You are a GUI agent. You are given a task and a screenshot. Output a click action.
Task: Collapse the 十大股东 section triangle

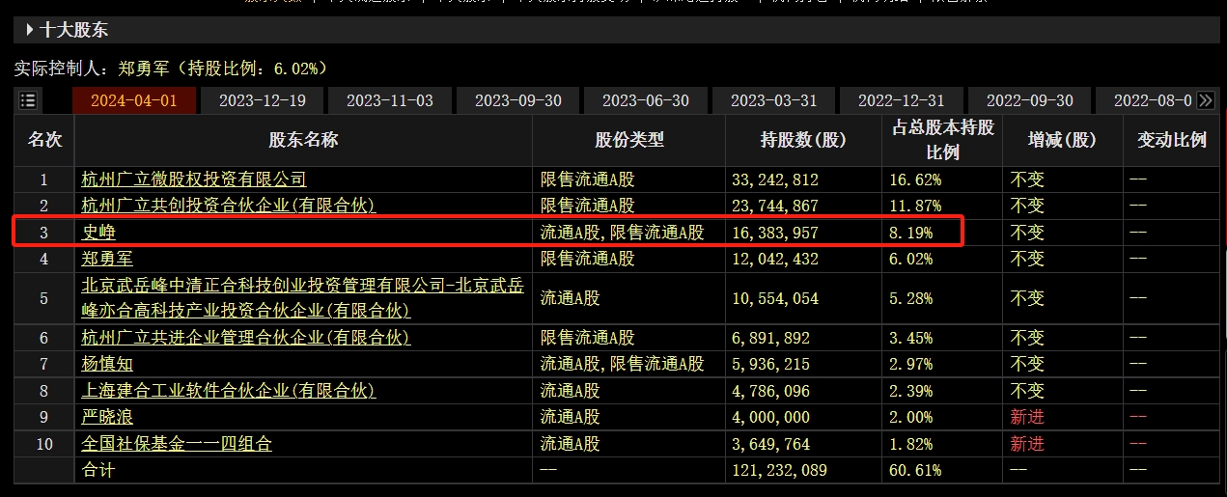pyautogui.click(x=29, y=30)
